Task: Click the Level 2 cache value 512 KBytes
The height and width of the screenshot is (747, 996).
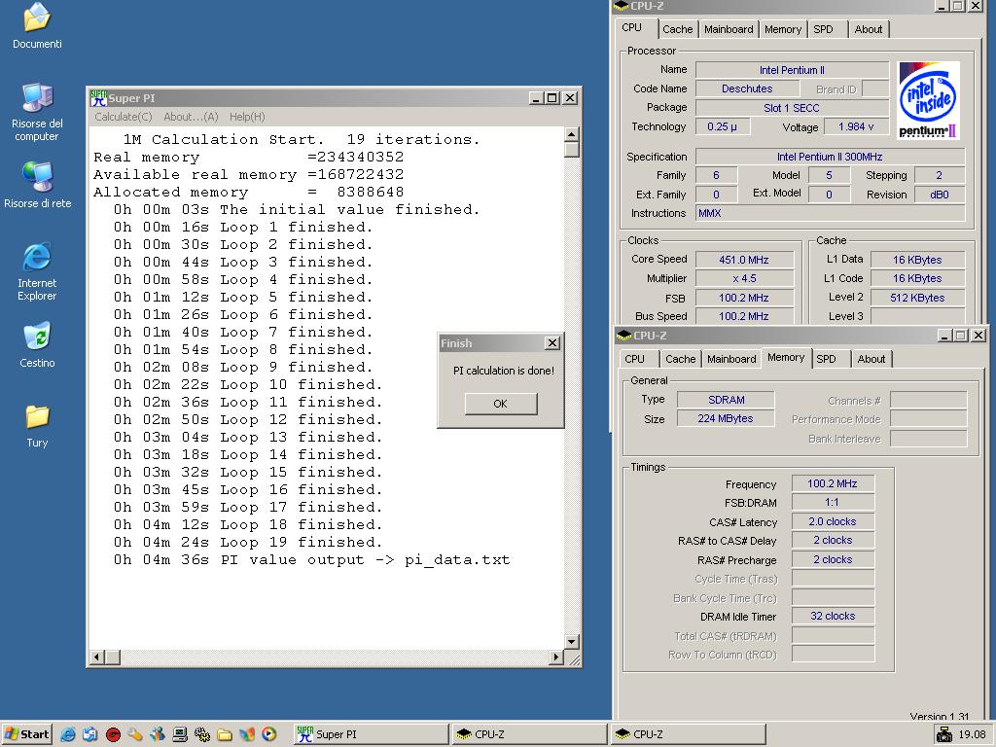Action: point(917,298)
